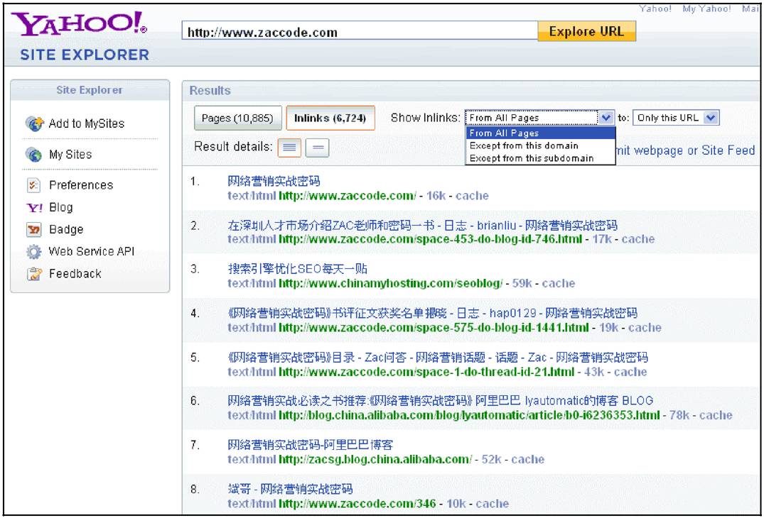Open the Preferences link
This screenshot has width=764, height=518.
click(x=81, y=185)
